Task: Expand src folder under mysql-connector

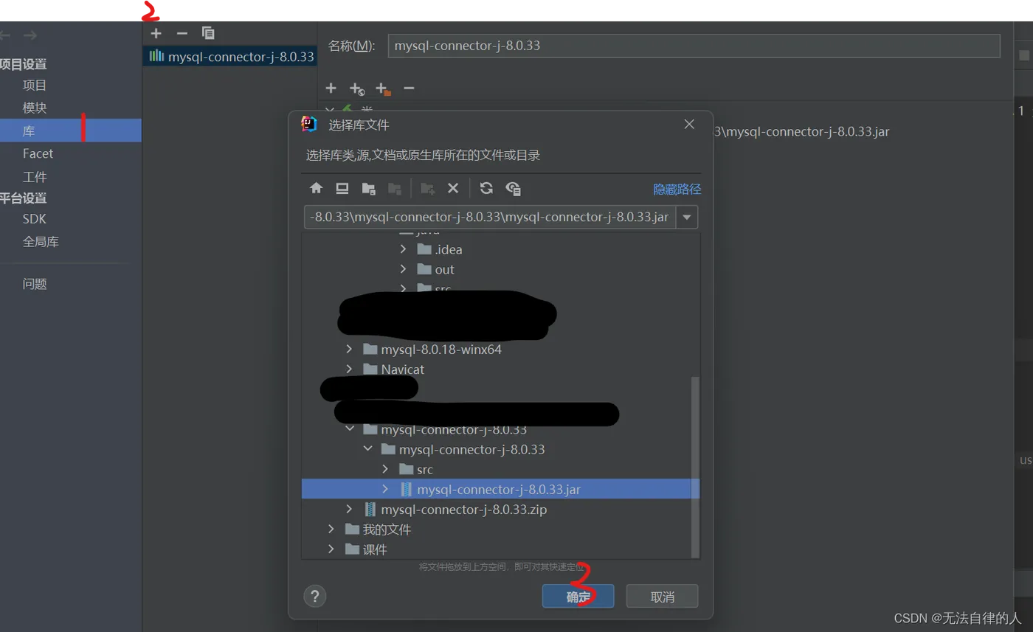Action: [385, 469]
